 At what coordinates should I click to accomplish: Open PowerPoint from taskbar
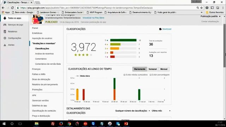[126, 124]
